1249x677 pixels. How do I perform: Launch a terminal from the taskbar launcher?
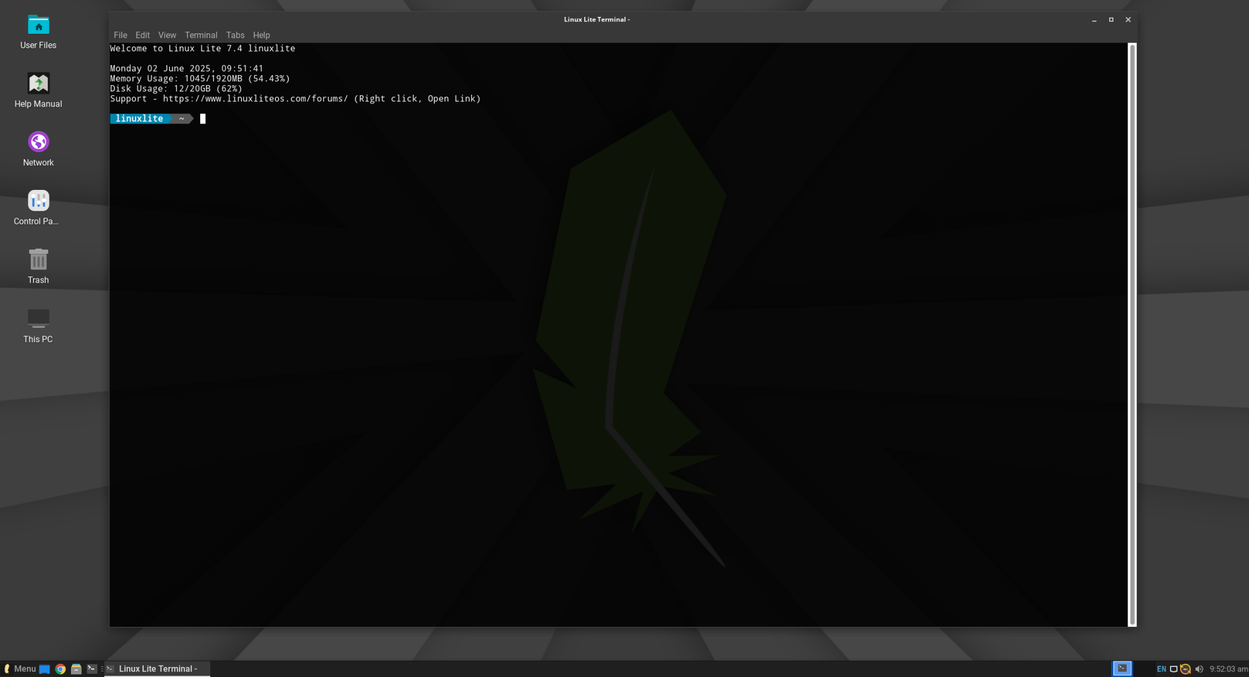(92, 669)
